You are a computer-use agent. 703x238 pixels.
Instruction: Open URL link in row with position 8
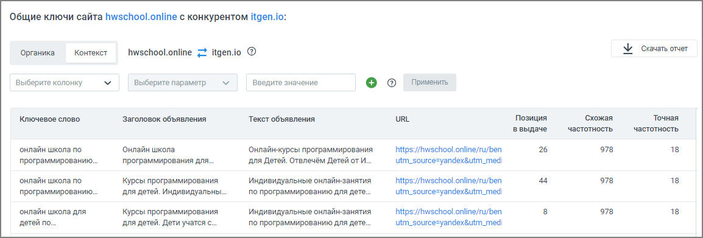coord(448,217)
